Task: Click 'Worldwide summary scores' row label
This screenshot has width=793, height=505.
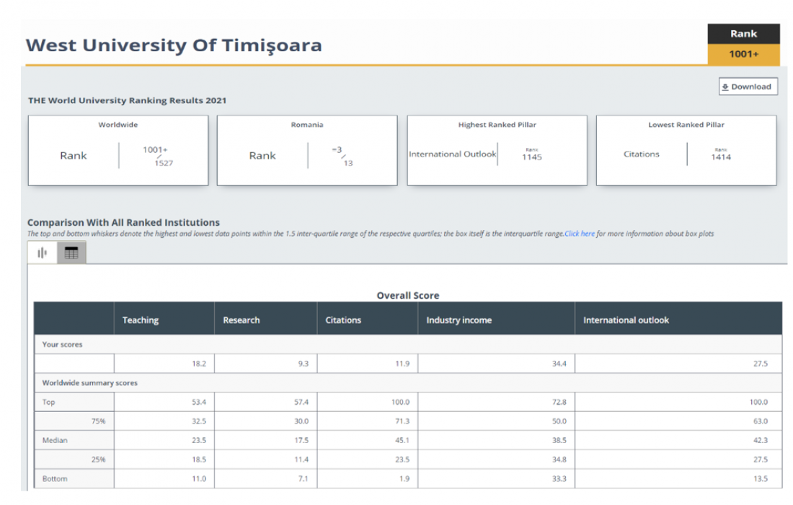Action: [89, 382]
